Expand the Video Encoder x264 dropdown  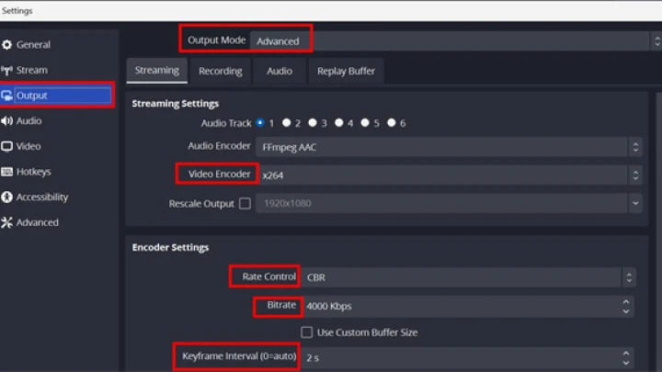click(449, 175)
